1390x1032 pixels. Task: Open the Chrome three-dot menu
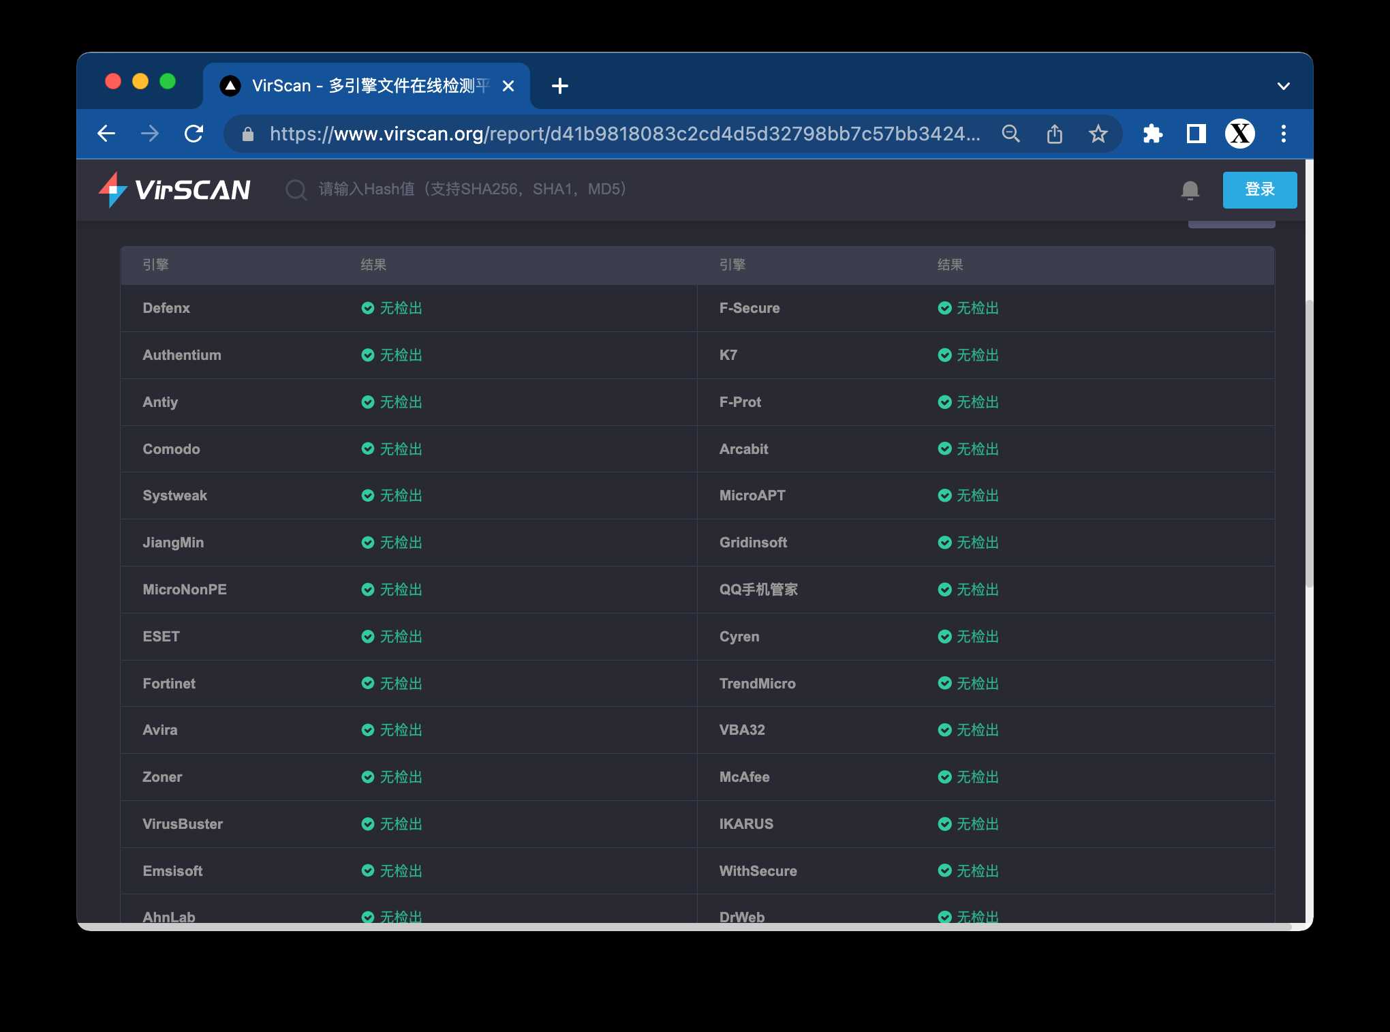tap(1283, 134)
